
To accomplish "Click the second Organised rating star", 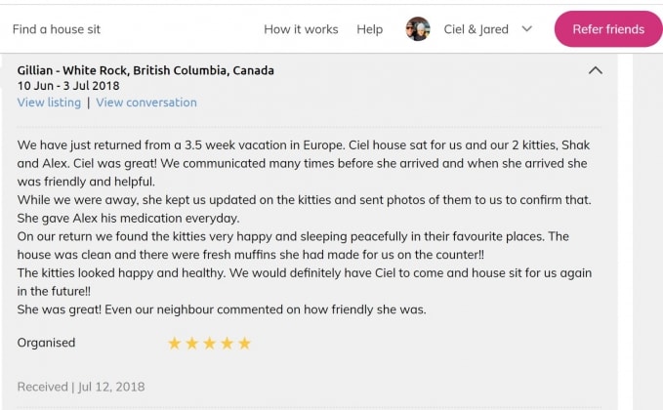I will click(192, 344).
